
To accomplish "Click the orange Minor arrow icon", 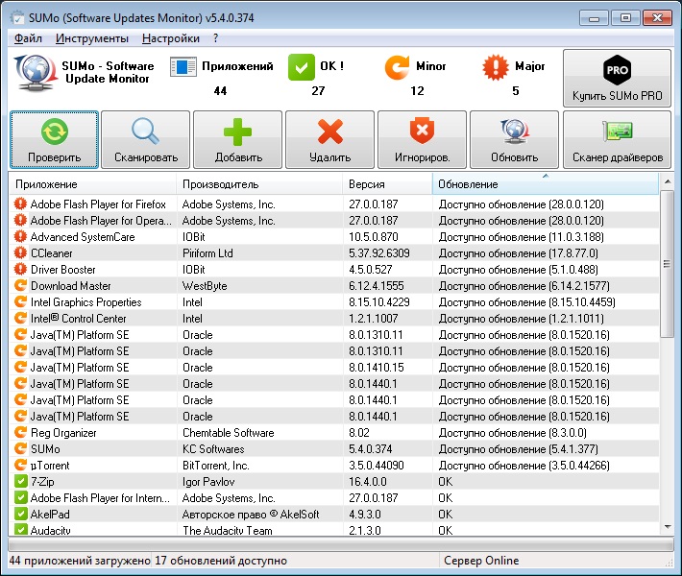I will 397,67.
